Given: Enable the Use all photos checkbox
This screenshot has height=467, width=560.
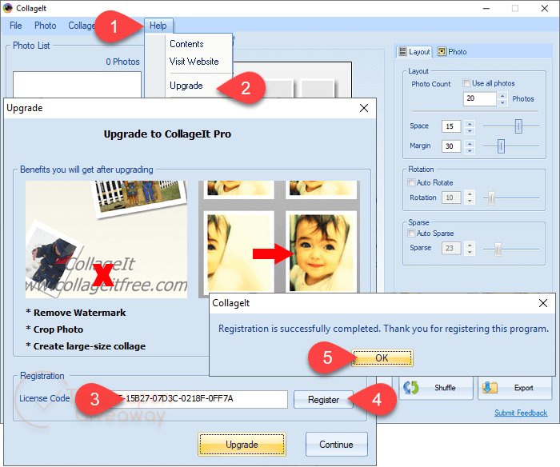Looking at the screenshot, I should coord(466,83).
